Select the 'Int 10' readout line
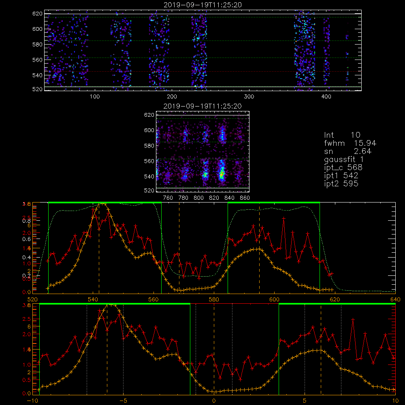 point(342,135)
